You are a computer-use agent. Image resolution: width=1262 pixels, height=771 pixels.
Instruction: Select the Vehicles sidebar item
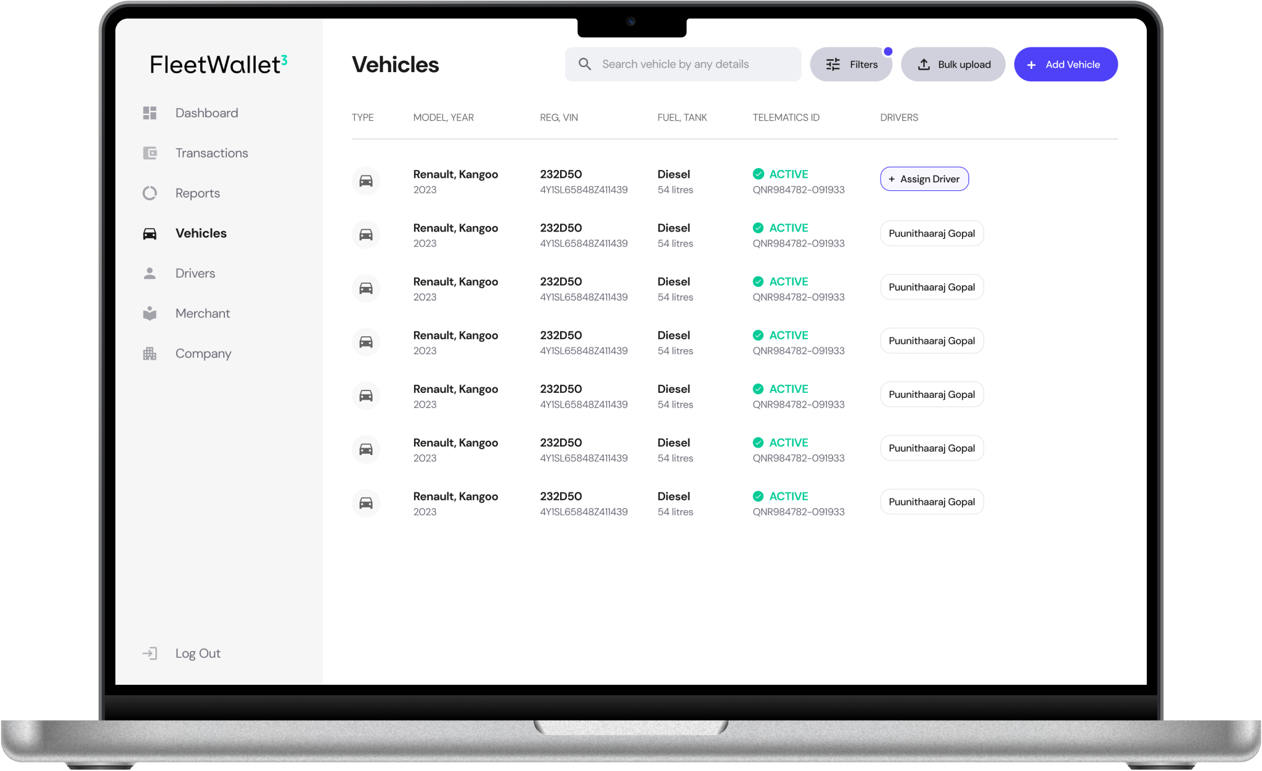tap(201, 233)
